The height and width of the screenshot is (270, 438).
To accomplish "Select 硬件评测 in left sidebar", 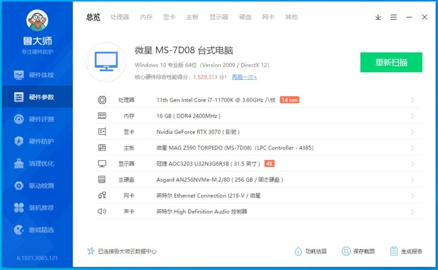I will [x=36, y=119].
